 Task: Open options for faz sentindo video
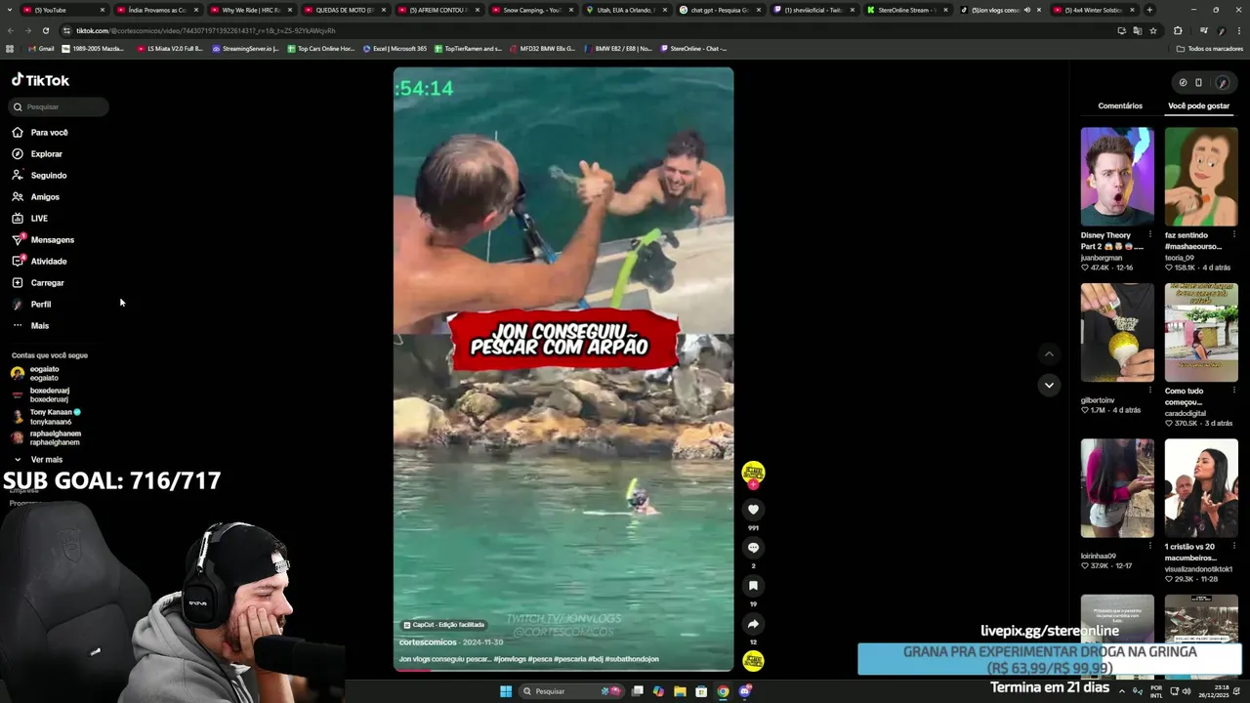pyautogui.click(x=1233, y=235)
